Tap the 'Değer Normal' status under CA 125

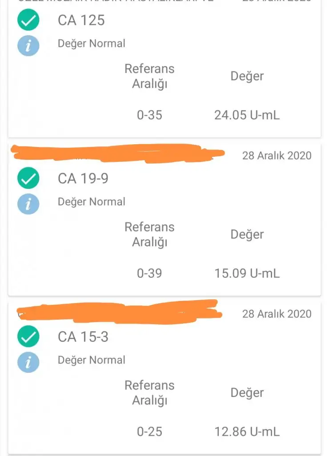point(92,44)
